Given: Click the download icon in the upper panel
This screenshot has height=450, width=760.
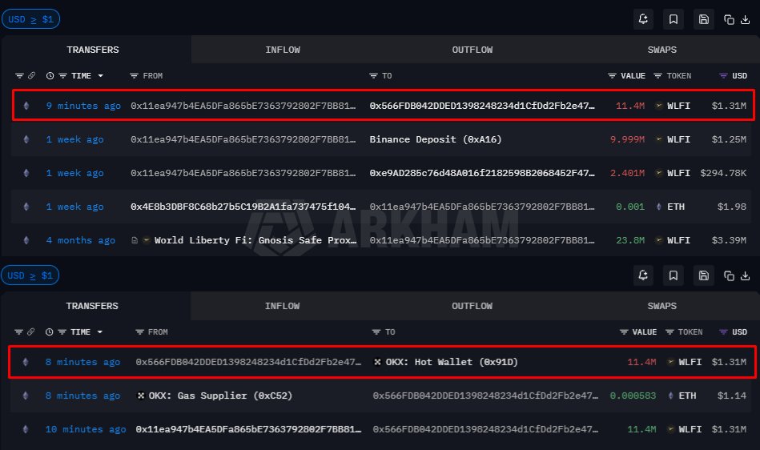Looking at the screenshot, I should tap(746, 19).
